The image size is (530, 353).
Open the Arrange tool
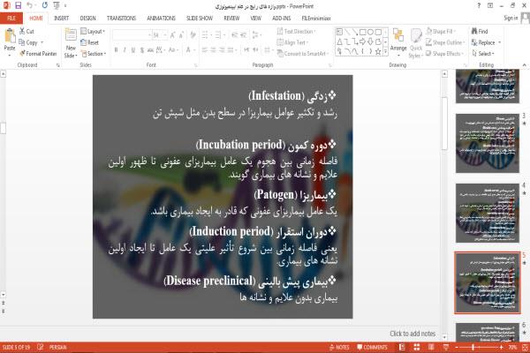point(398,43)
